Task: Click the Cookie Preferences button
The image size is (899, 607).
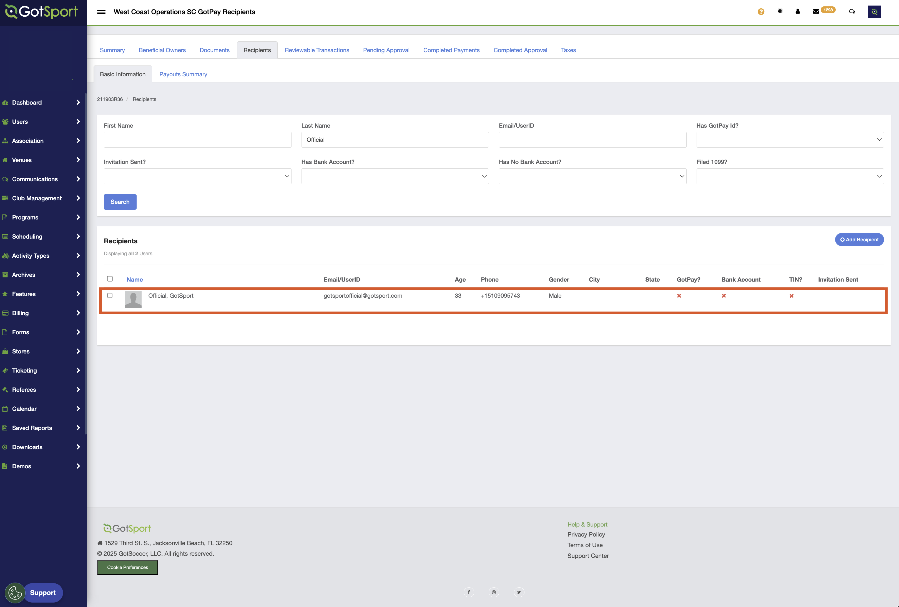Action: click(x=127, y=567)
